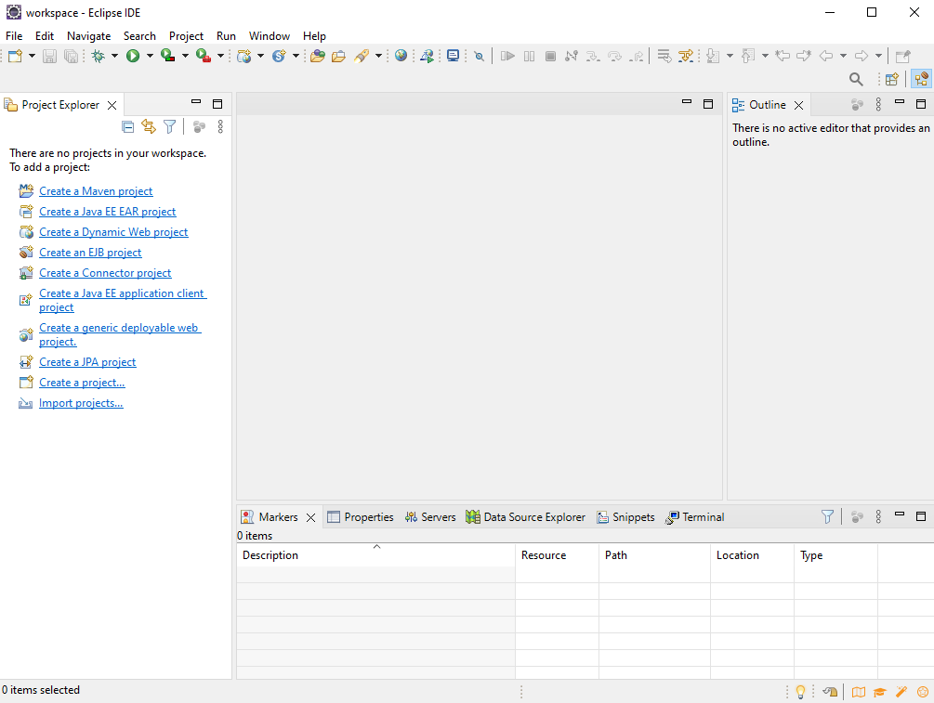Click Collapse All in Project Explorer
The image size is (934, 703).
click(127, 126)
